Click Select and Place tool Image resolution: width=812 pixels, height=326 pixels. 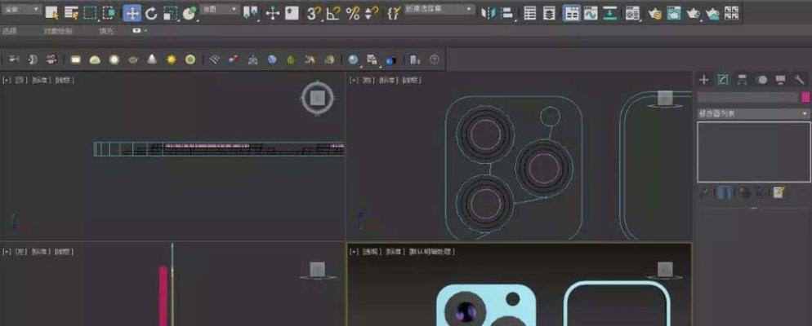coord(190,13)
